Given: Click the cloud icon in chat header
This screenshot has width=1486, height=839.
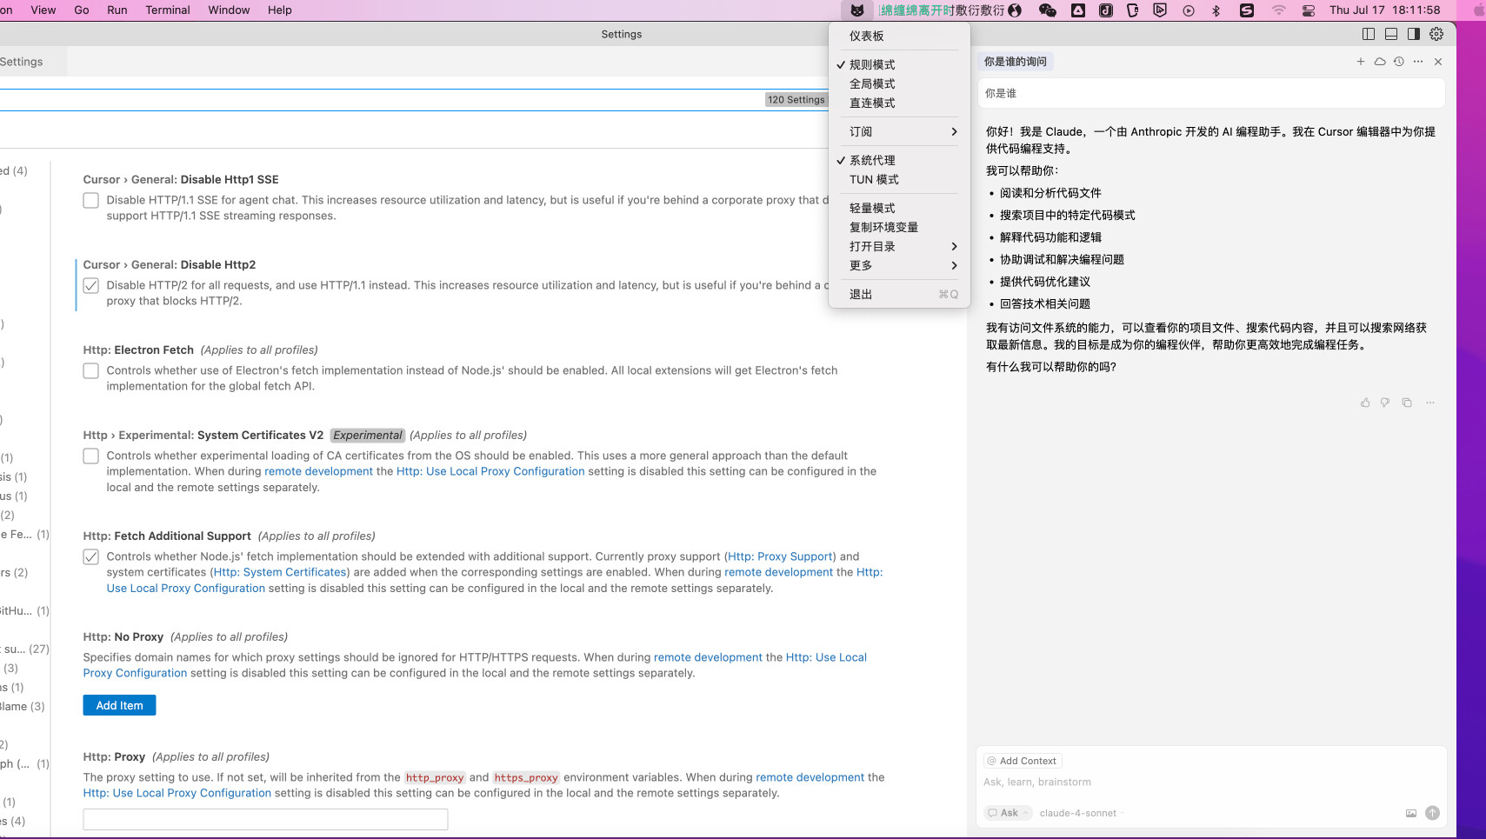Looking at the screenshot, I should point(1380,62).
